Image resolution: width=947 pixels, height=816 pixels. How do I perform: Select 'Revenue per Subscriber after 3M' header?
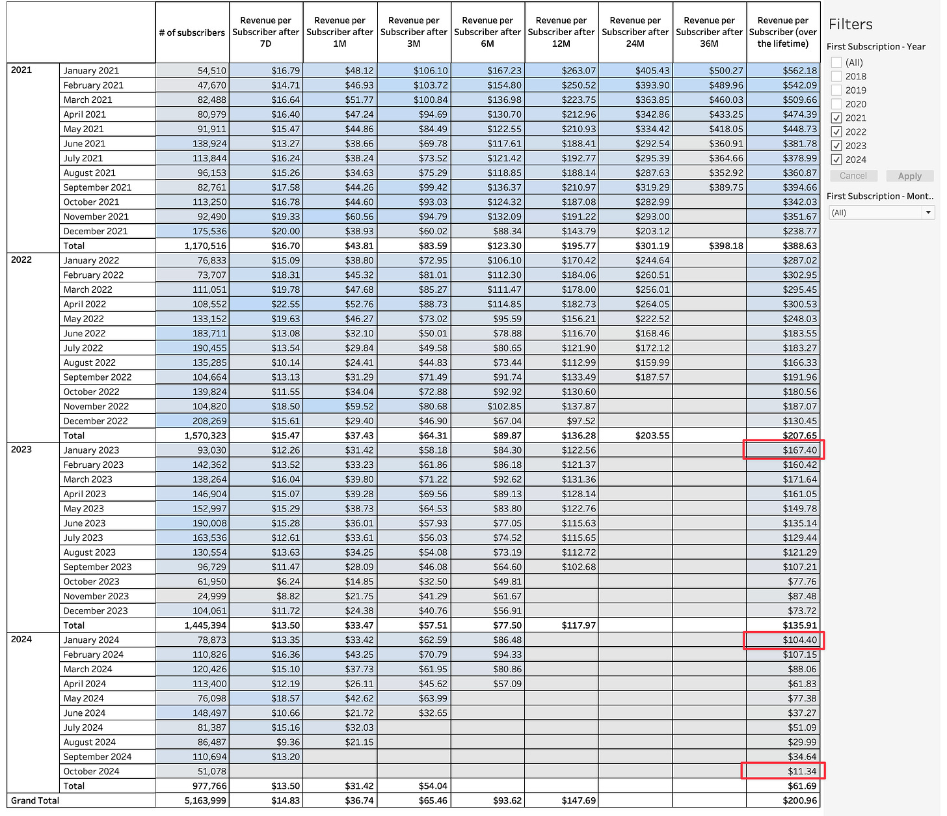(x=414, y=33)
